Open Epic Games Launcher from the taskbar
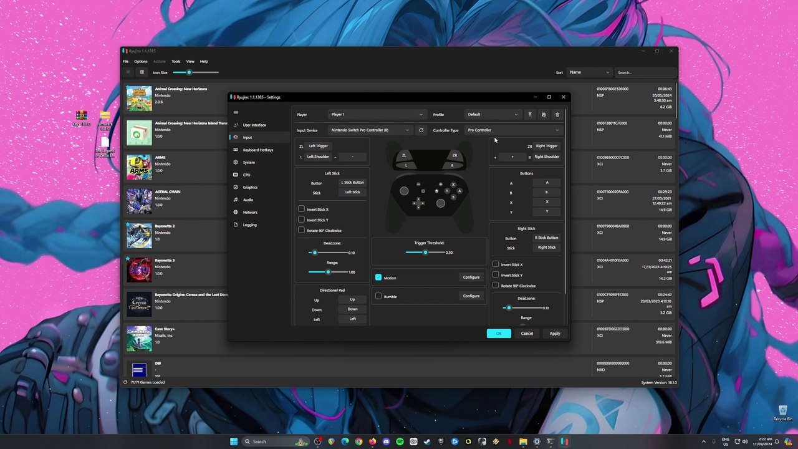 pyautogui.click(x=441, y=442)
